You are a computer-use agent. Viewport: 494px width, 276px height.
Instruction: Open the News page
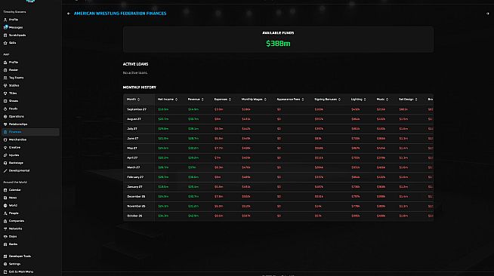pos(10,198)
